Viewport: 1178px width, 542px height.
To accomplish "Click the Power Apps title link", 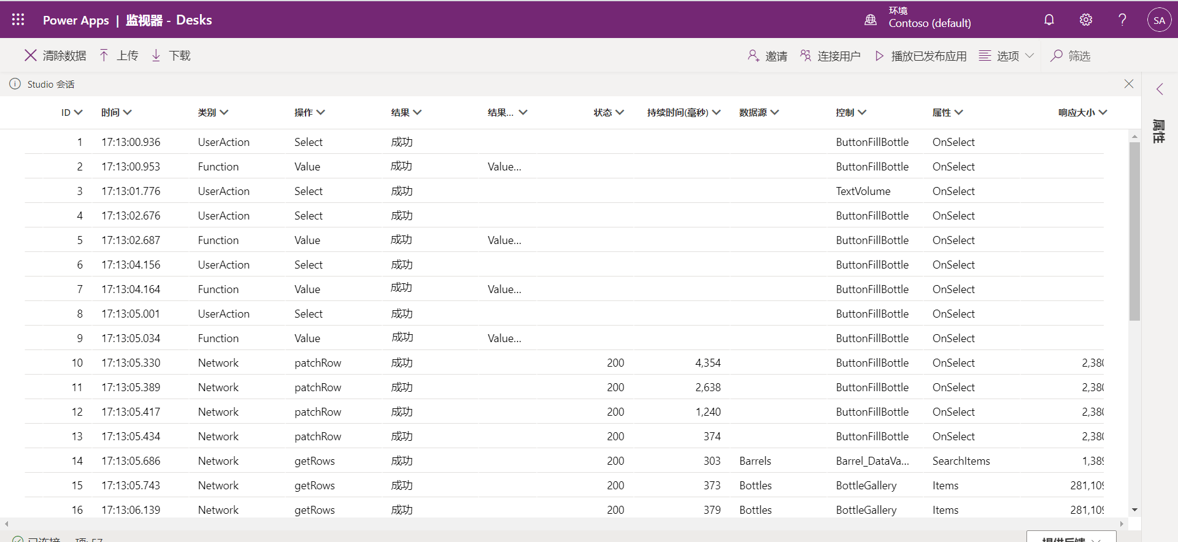I will 76,20.
